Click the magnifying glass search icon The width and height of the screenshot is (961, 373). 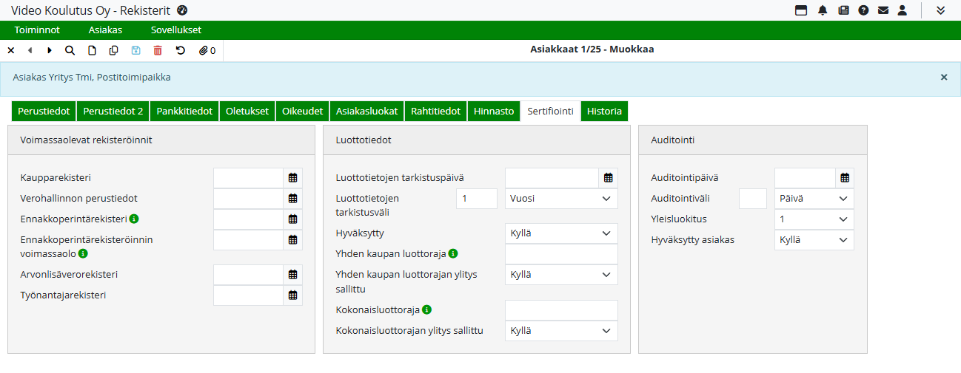70,50
